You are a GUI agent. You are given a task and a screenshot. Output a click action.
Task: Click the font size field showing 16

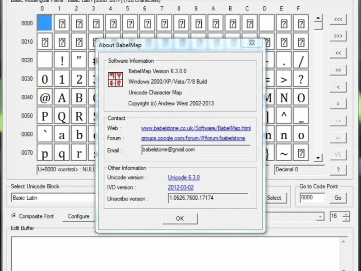336,216
